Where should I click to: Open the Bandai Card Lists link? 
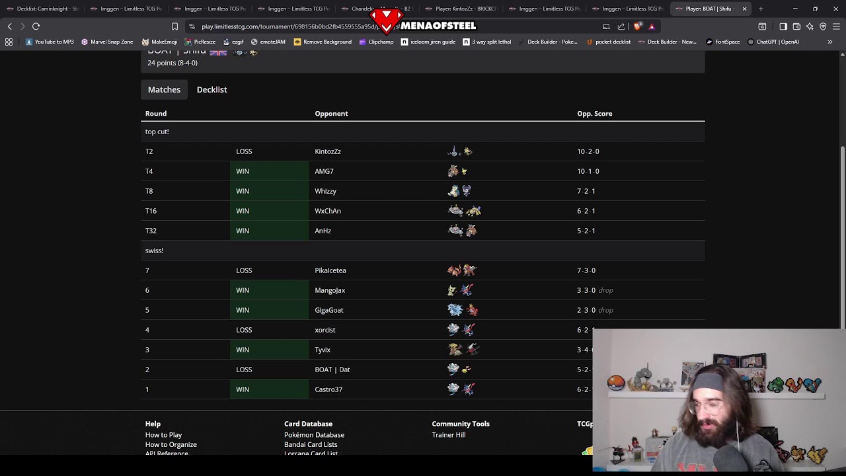(x=311, y=444)
